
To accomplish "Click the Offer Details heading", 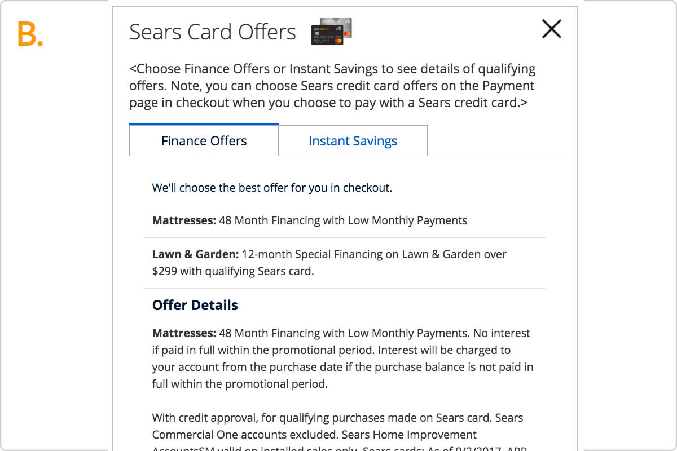I will [195, 305].
